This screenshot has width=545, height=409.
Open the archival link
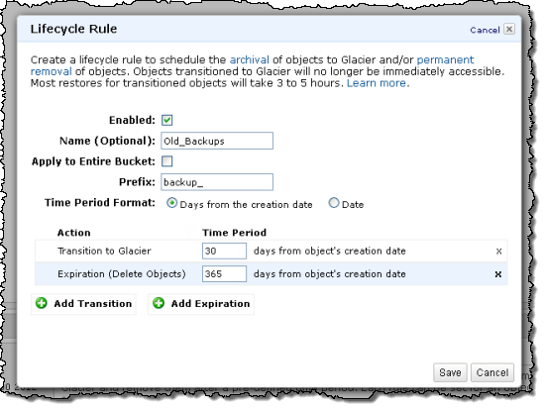pos(249,59)
